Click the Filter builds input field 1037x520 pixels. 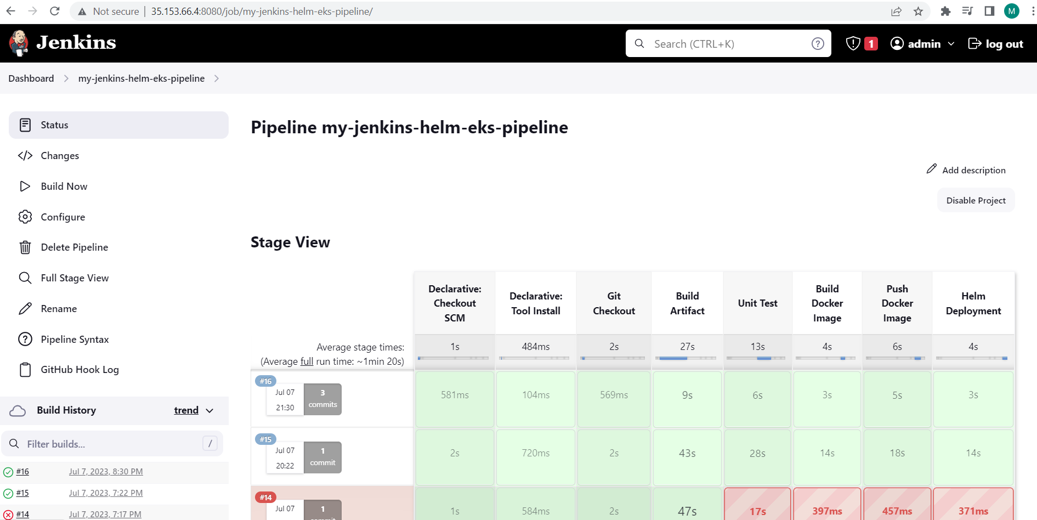tap(112, 444)
